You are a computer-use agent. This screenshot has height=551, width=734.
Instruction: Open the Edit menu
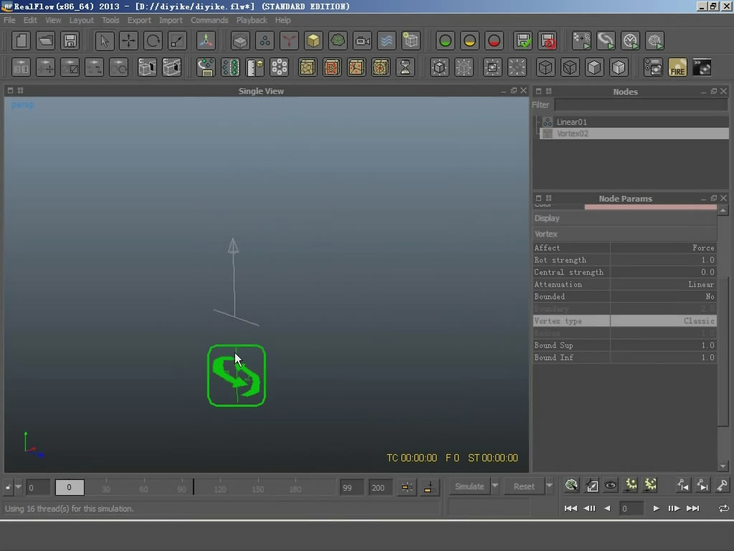[x=30, y=20]
